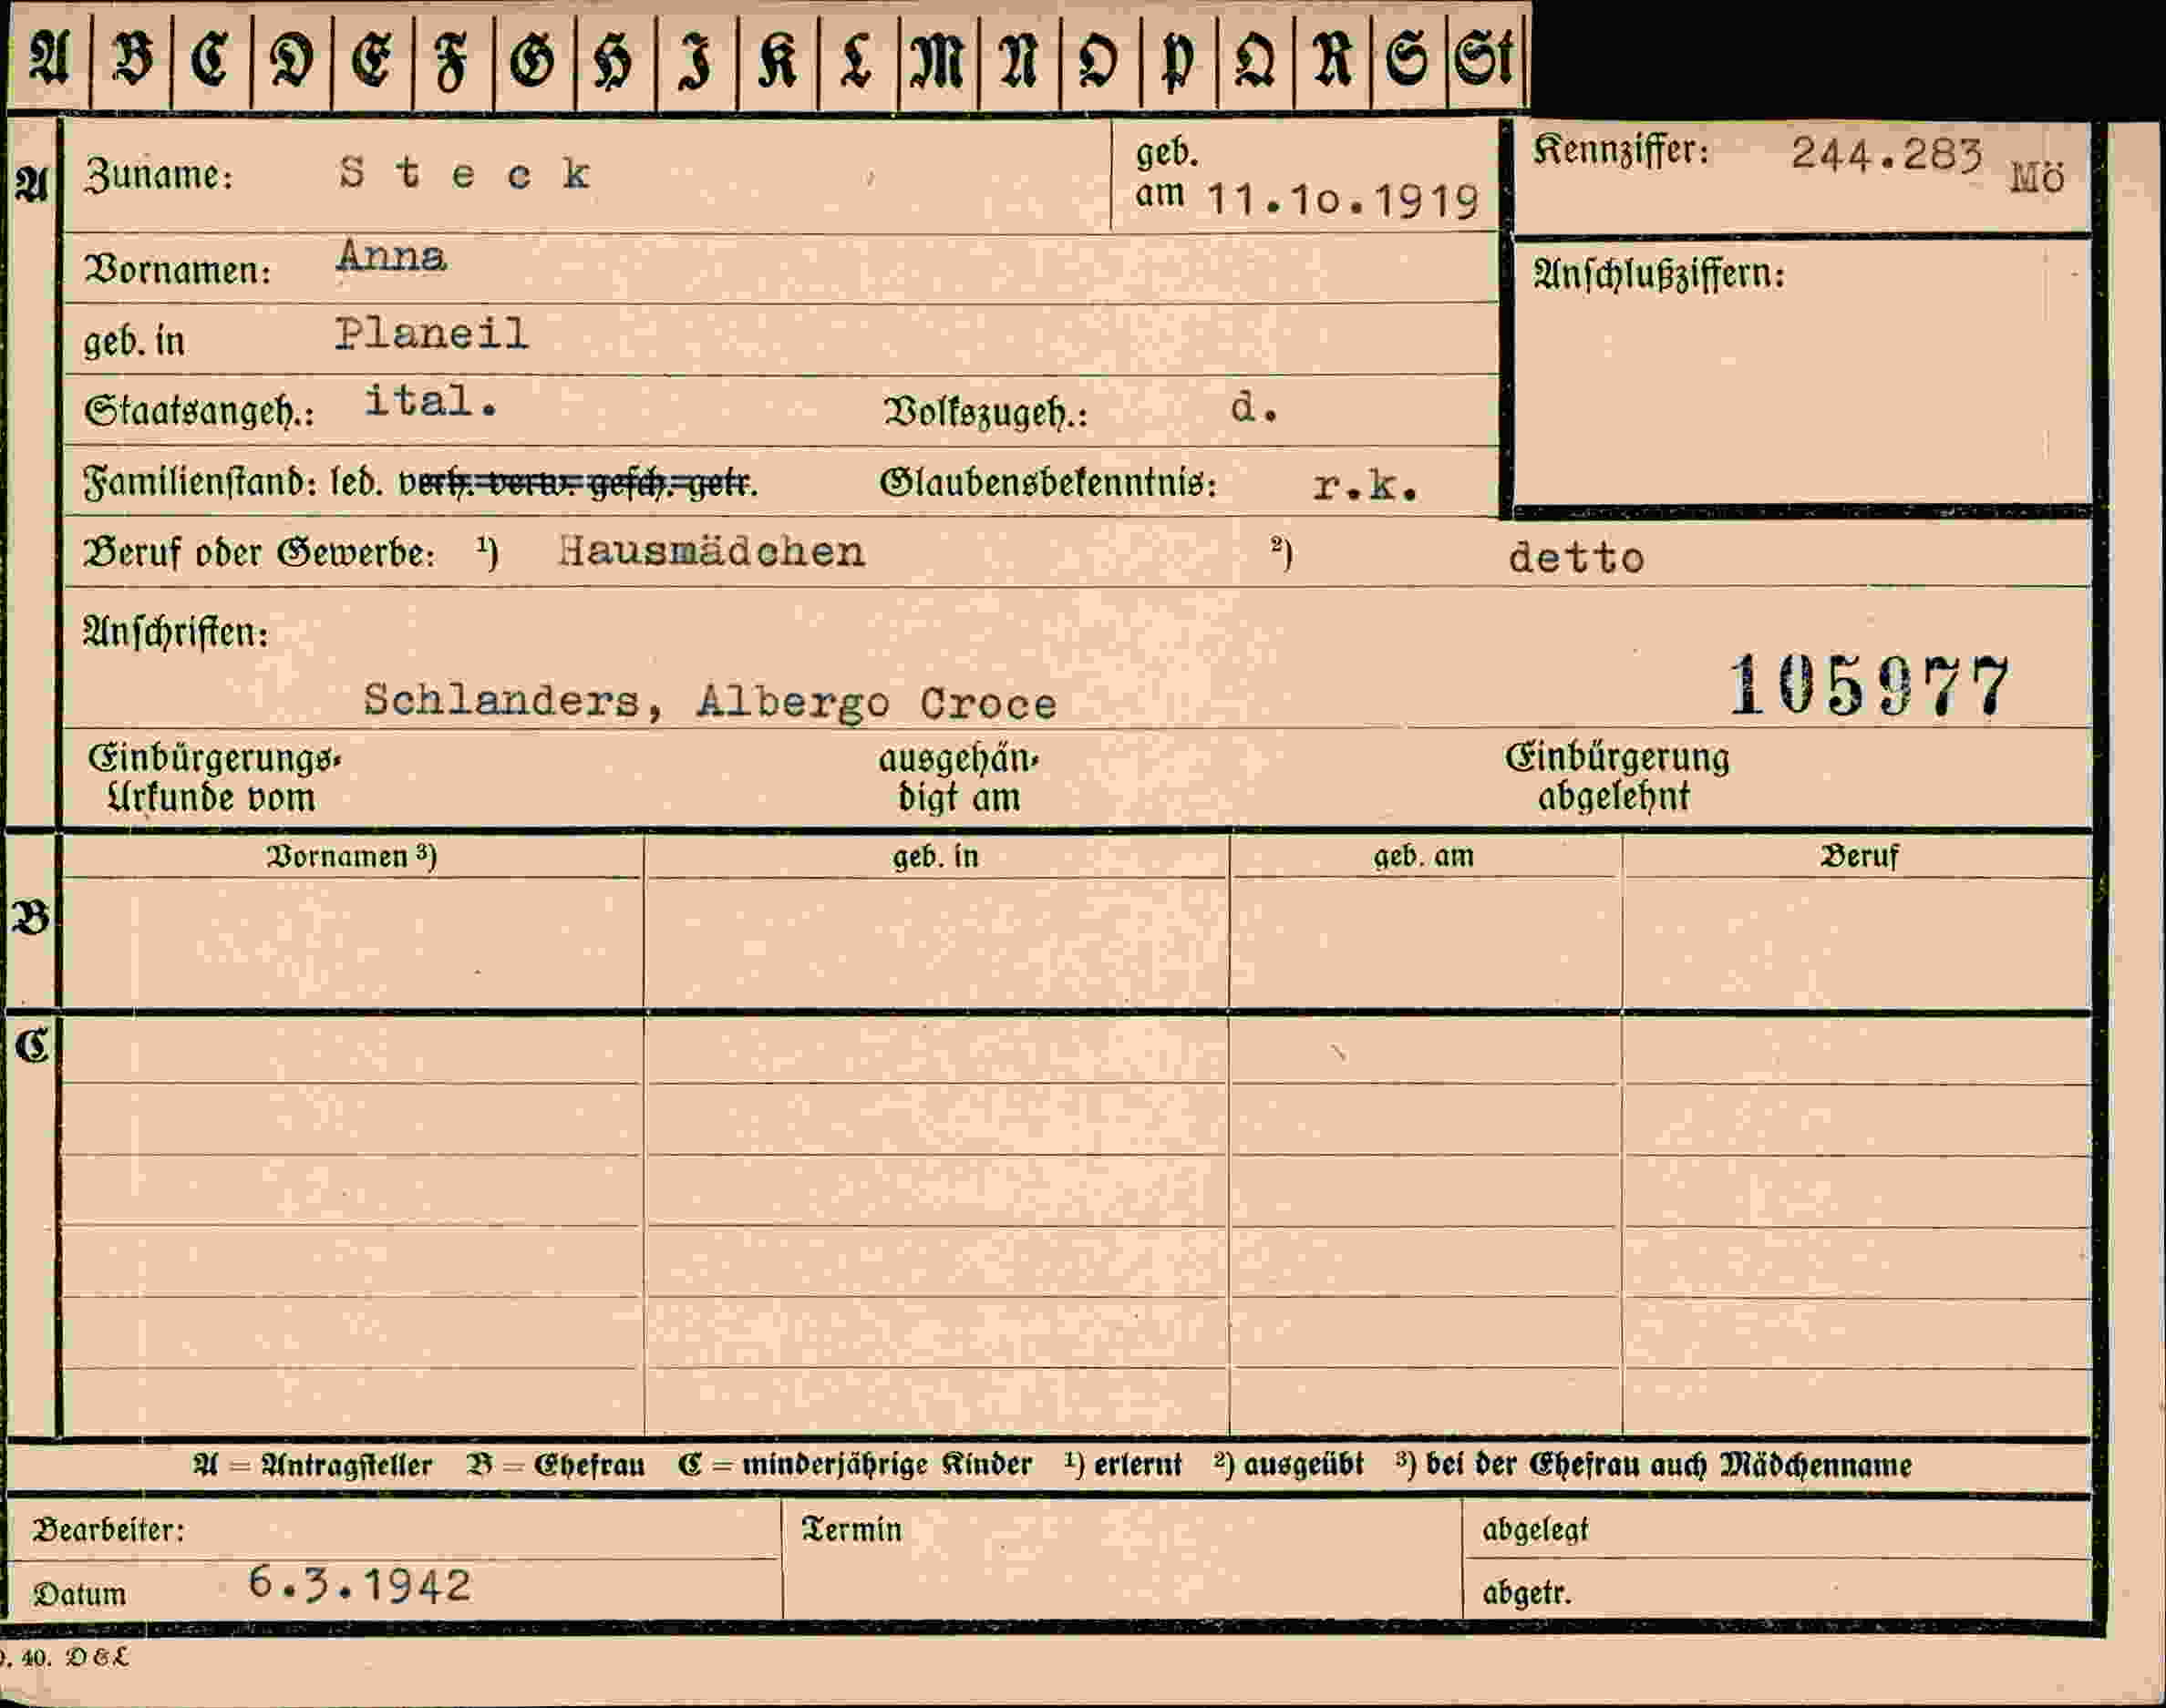Click the 'abgetr.' label
The height and width of the screenshot is (1708, 2166).
[1527, 1592]
